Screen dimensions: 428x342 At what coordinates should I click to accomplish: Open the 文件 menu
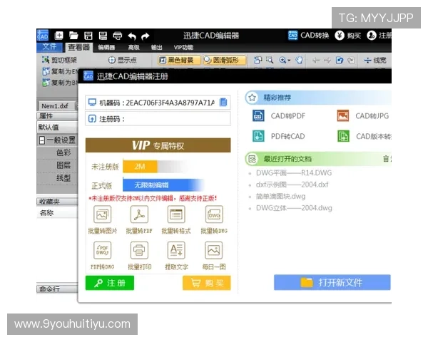pos(49,46)
